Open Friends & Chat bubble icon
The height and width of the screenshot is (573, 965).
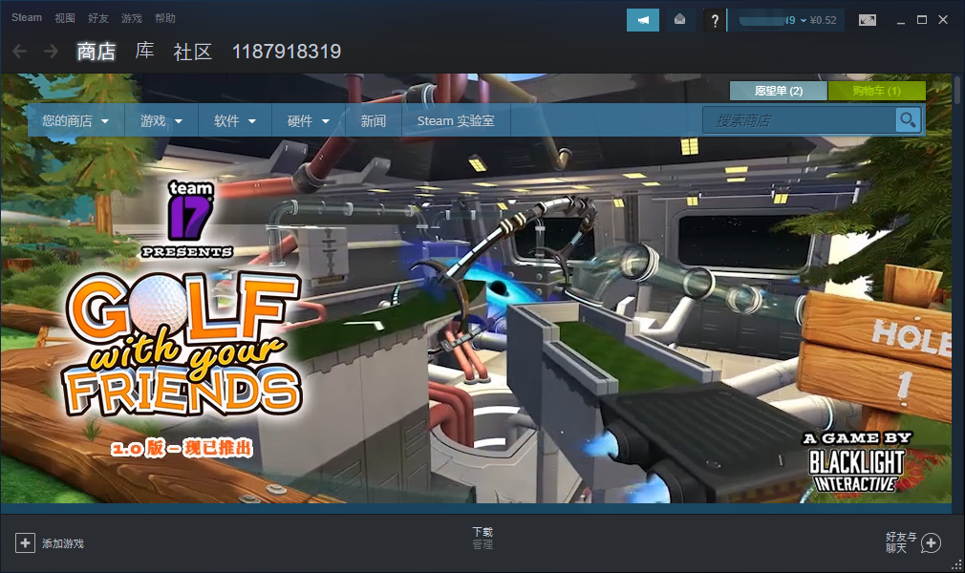pos(930,542)
